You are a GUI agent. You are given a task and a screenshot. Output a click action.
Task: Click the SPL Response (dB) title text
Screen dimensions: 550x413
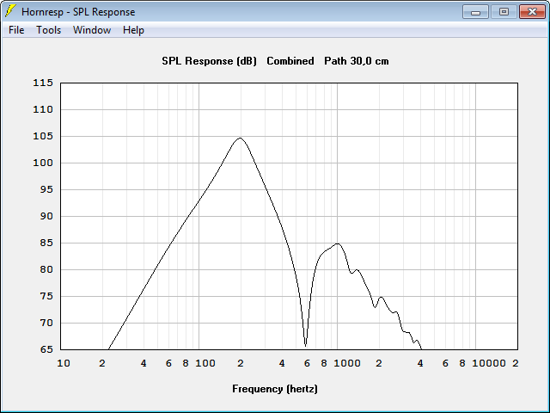(210, 61)
